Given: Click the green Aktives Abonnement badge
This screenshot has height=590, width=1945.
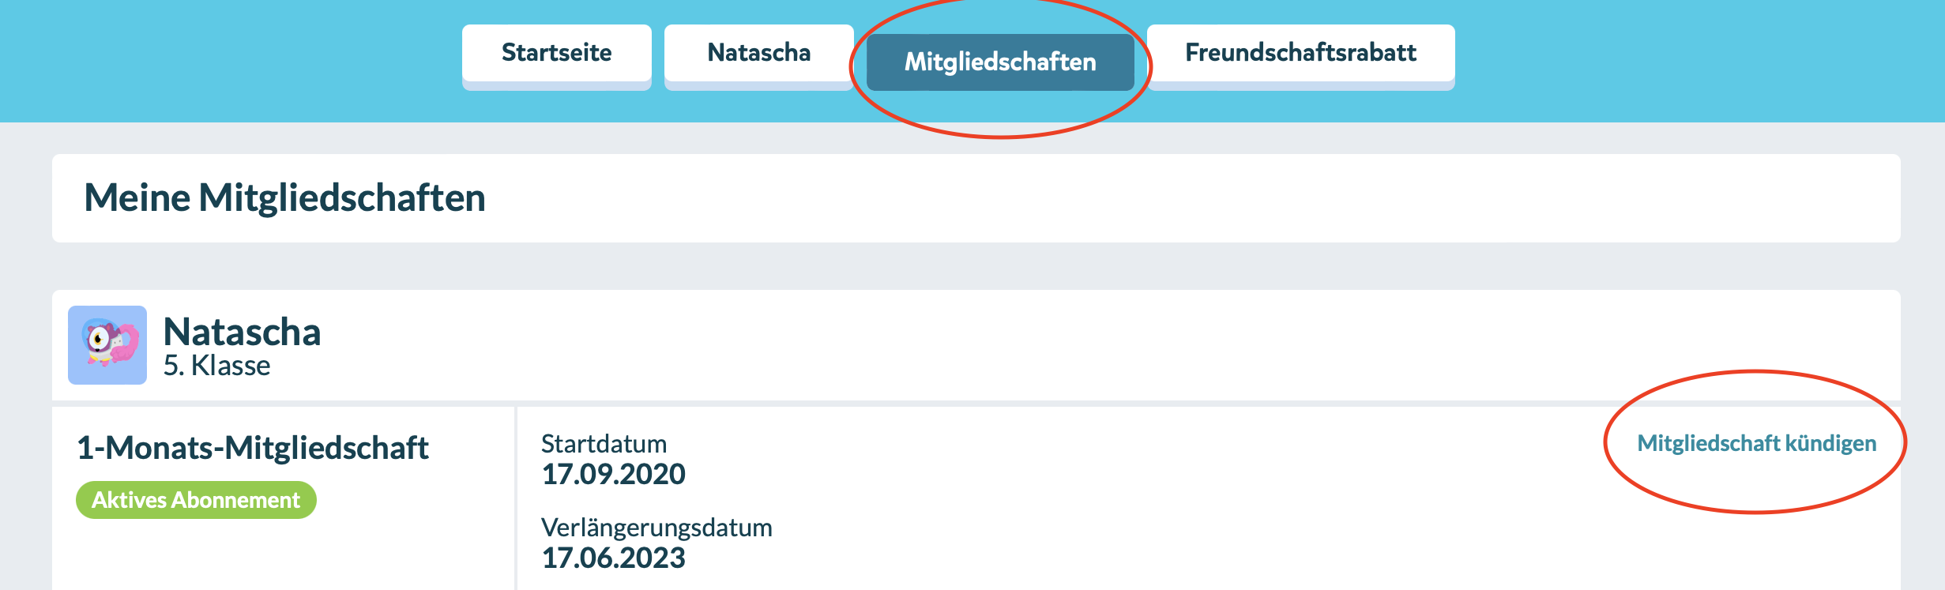Looking at the screenshot, I should tap(196, 500).
